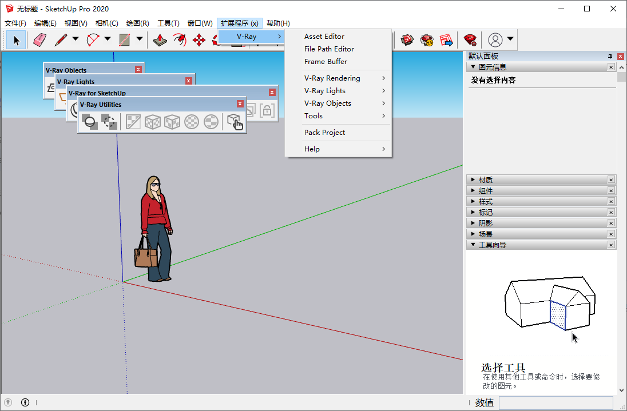Click the user account icon

pyautogui.click(x=494, y=40)
